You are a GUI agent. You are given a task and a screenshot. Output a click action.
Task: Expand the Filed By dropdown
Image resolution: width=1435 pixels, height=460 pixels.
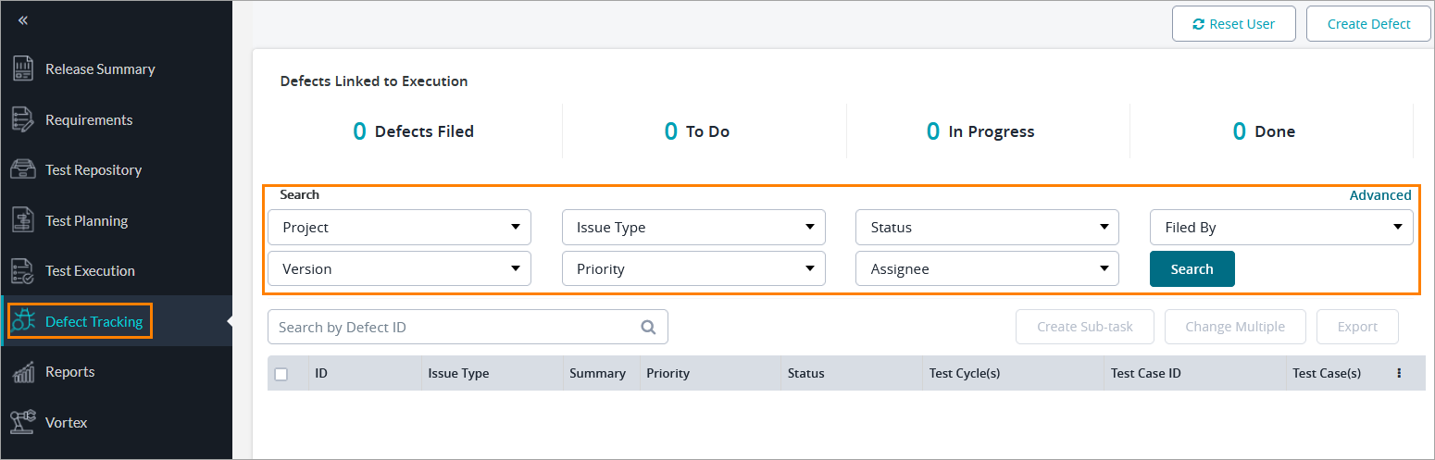1281,228
